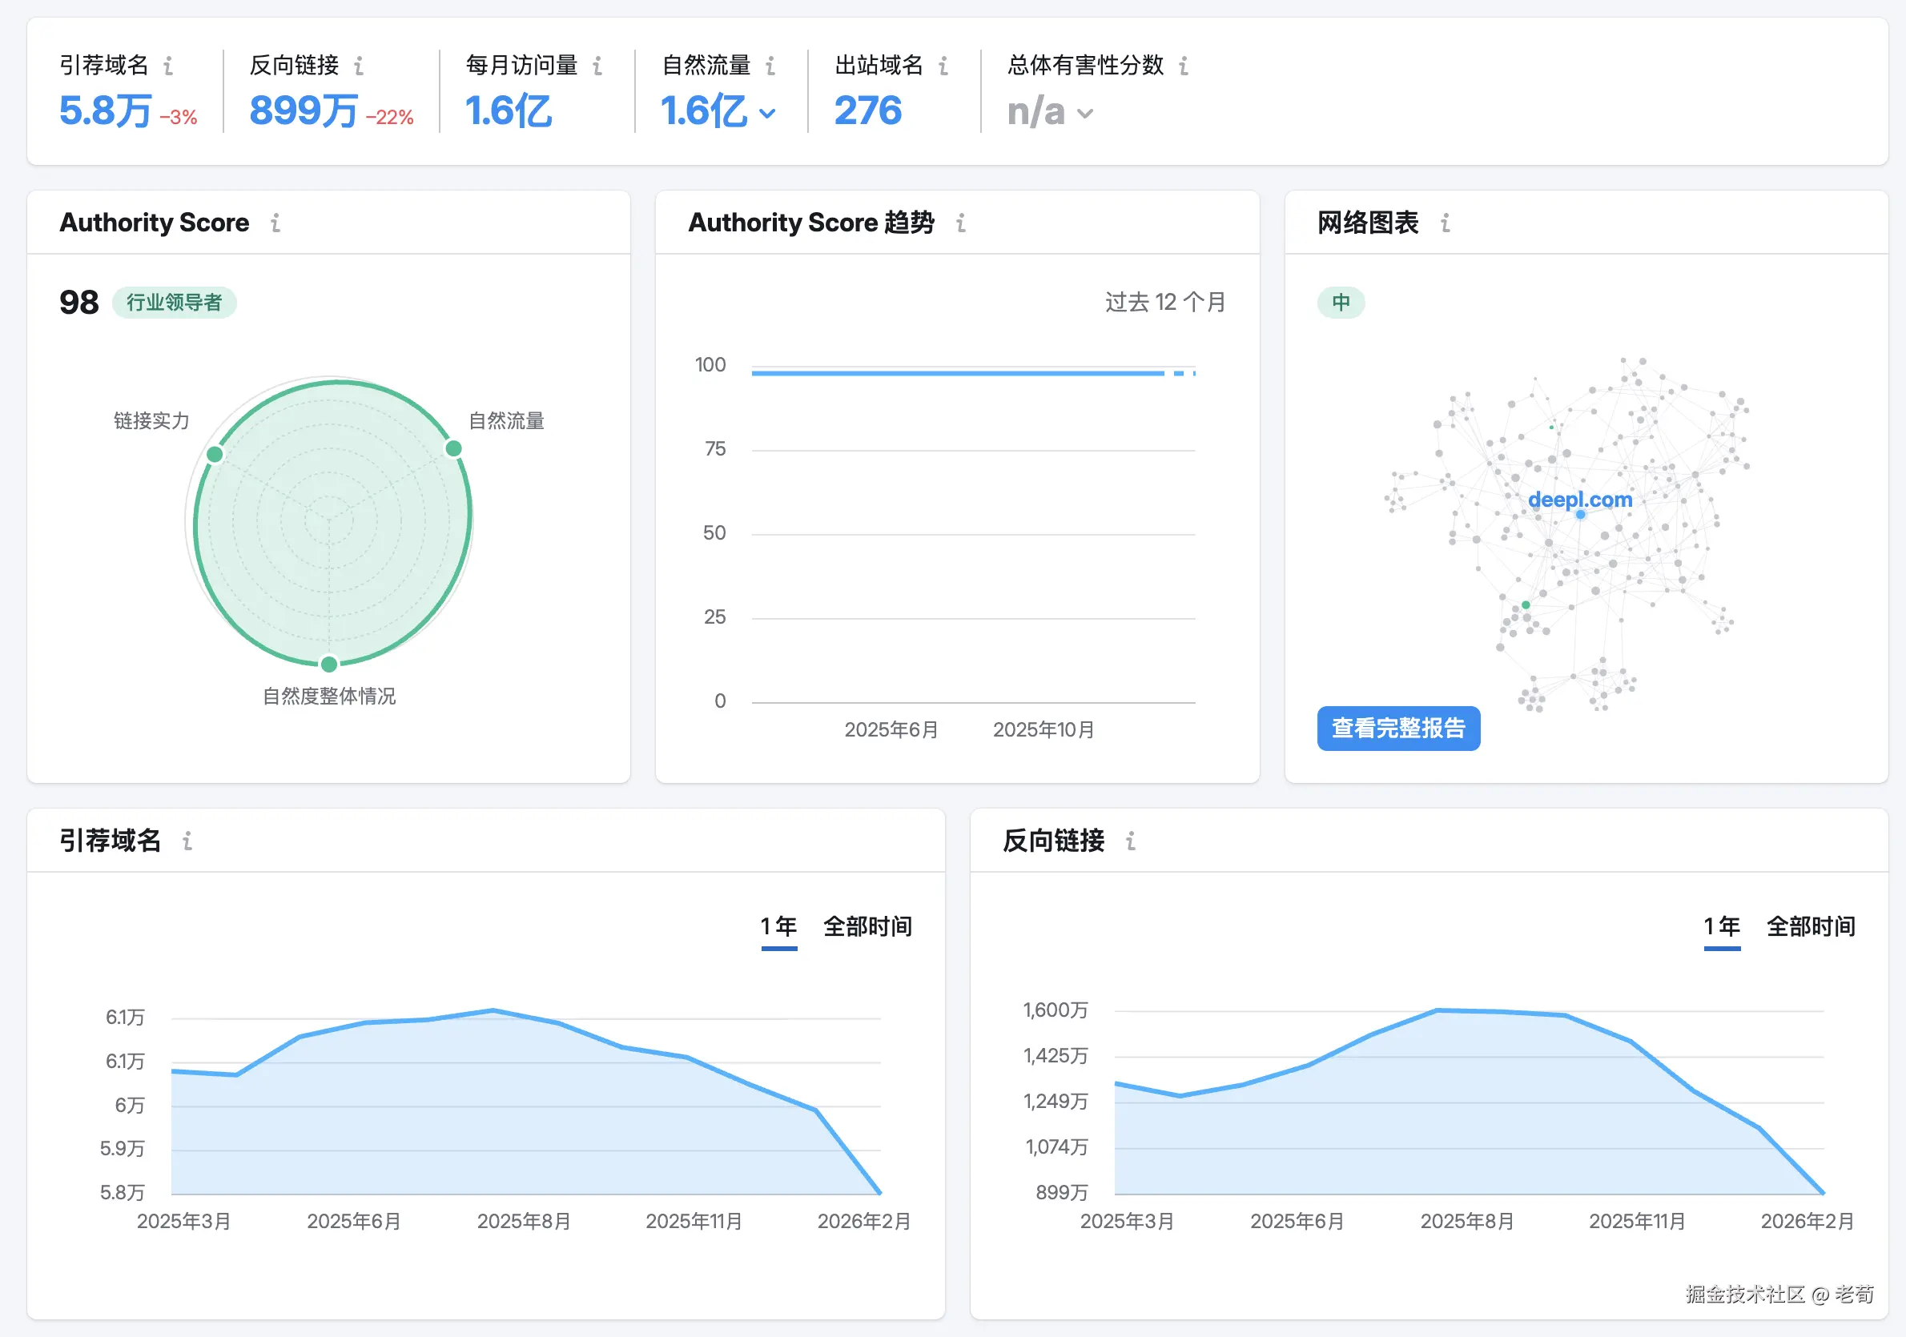Image resolution: width=1906 pixels, height=1337 pixels.
Task: Click the 自然流量 point on radar chart
Action: pyautogui.click(x=453, y=449)
